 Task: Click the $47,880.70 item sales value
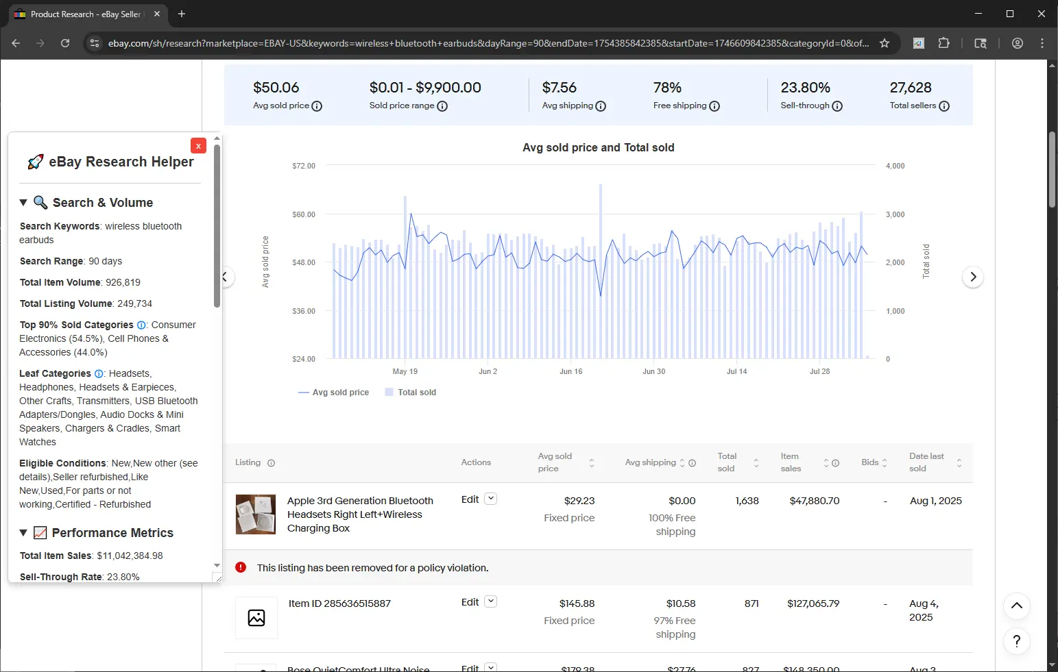[x=815, y=501]
